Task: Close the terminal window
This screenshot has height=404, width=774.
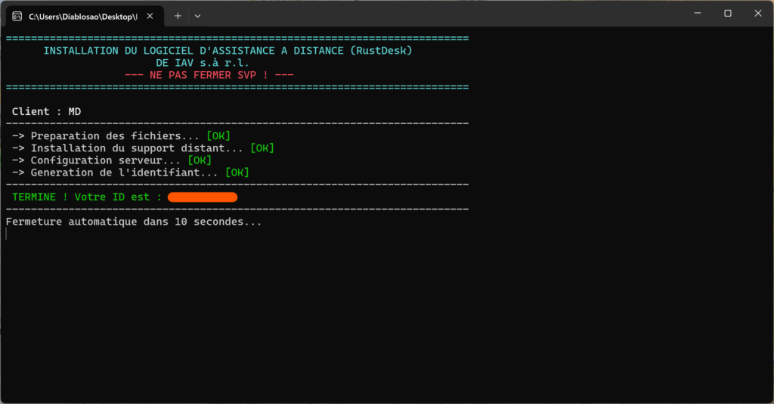Action: (x=758, y=14)
